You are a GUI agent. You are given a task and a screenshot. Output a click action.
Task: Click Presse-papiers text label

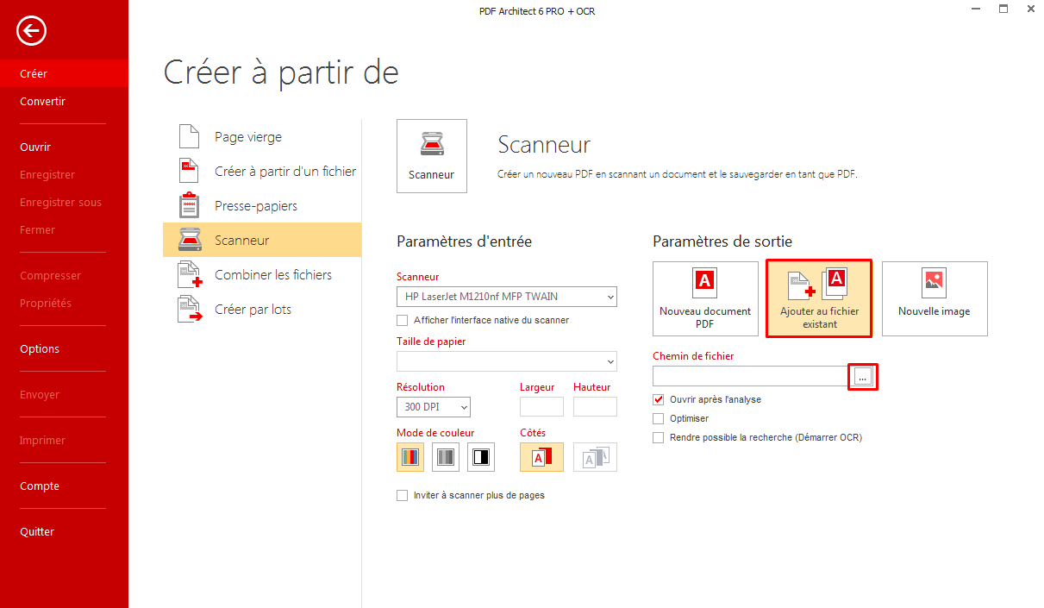256,206
